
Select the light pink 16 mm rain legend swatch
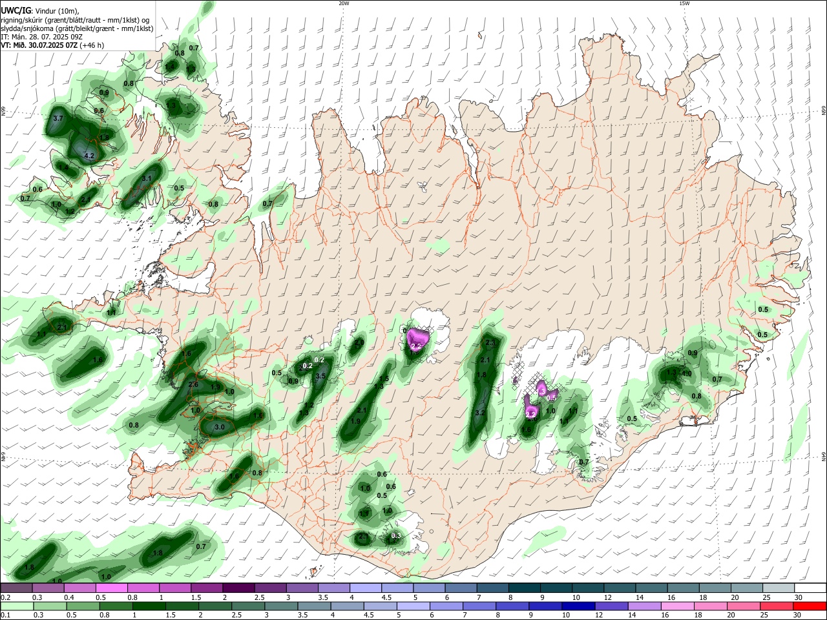tap(678, 606)
